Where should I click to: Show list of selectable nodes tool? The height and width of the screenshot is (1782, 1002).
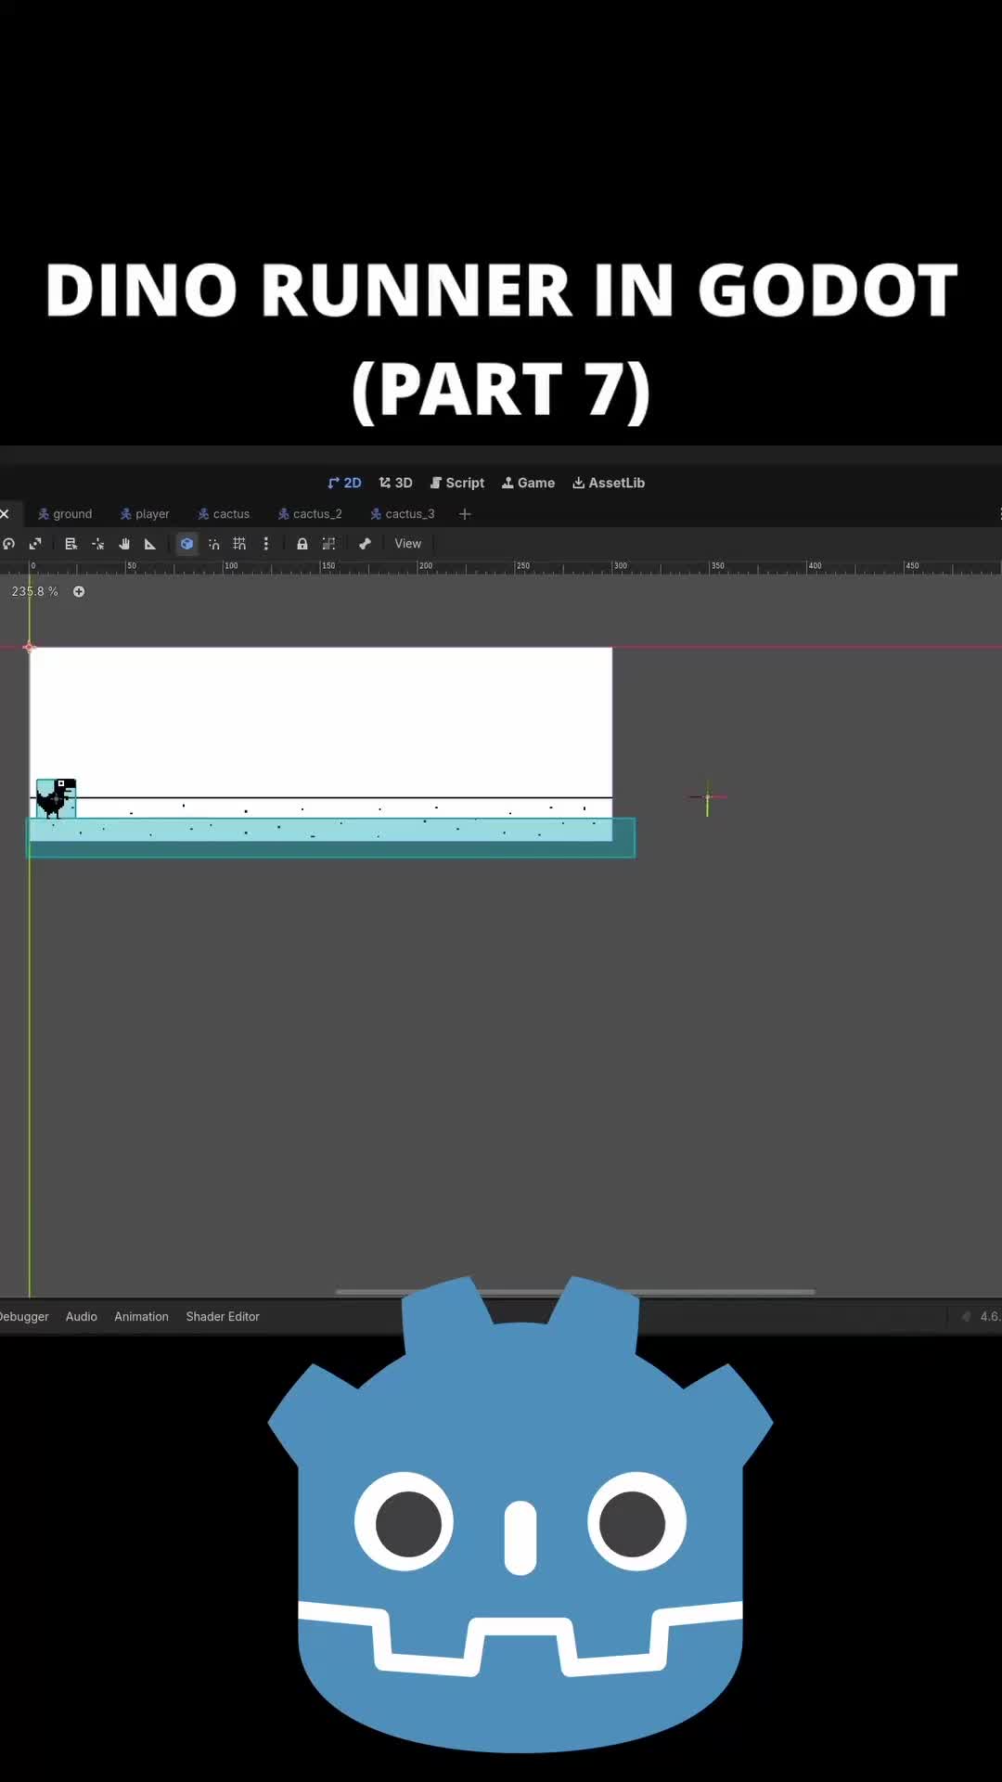click(x=71, y=544)
